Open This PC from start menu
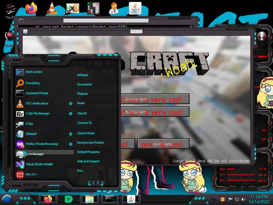Viewport: 273px width, 205px height. (82, 113)
